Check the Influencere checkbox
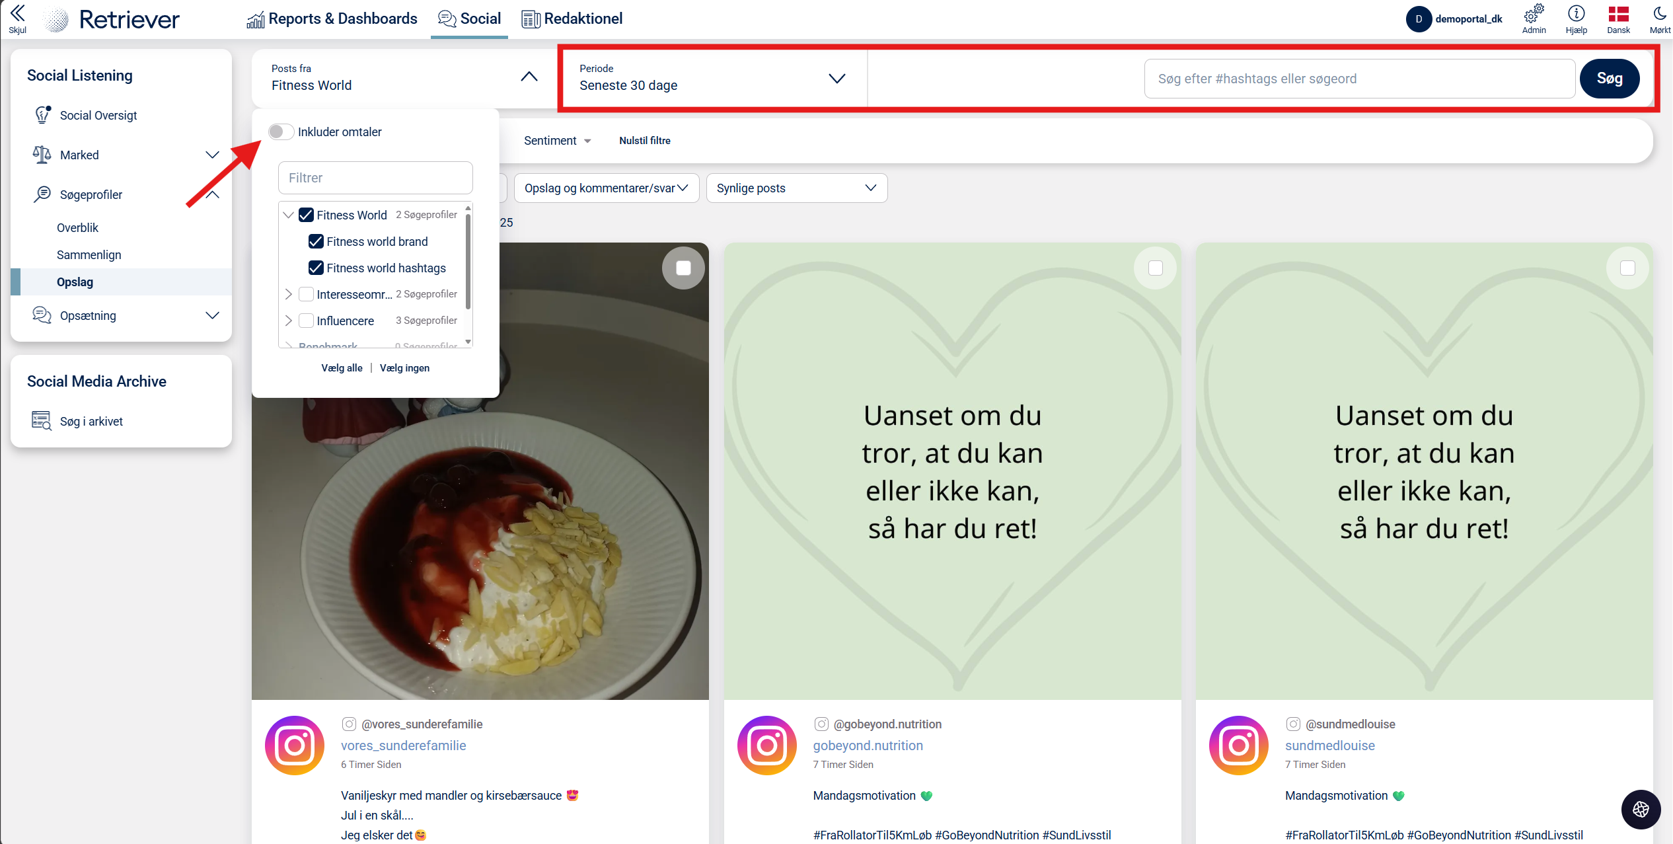The width and height of the screenshot is (1673, 844). 306,321
